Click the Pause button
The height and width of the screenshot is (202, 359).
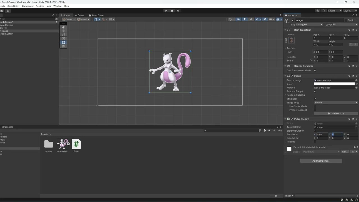tap(172, 11)
